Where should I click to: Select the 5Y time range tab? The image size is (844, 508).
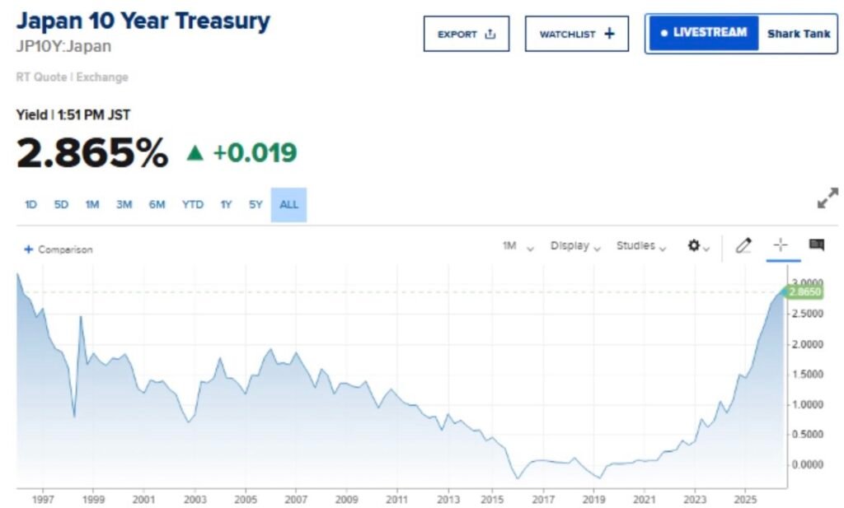click(x=256, y=205)
